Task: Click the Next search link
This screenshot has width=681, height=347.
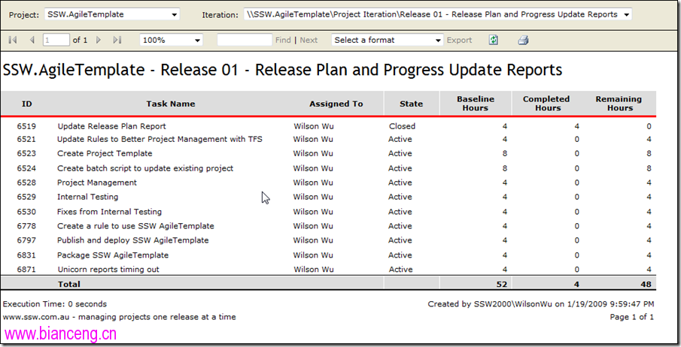Action: (309, 40)
